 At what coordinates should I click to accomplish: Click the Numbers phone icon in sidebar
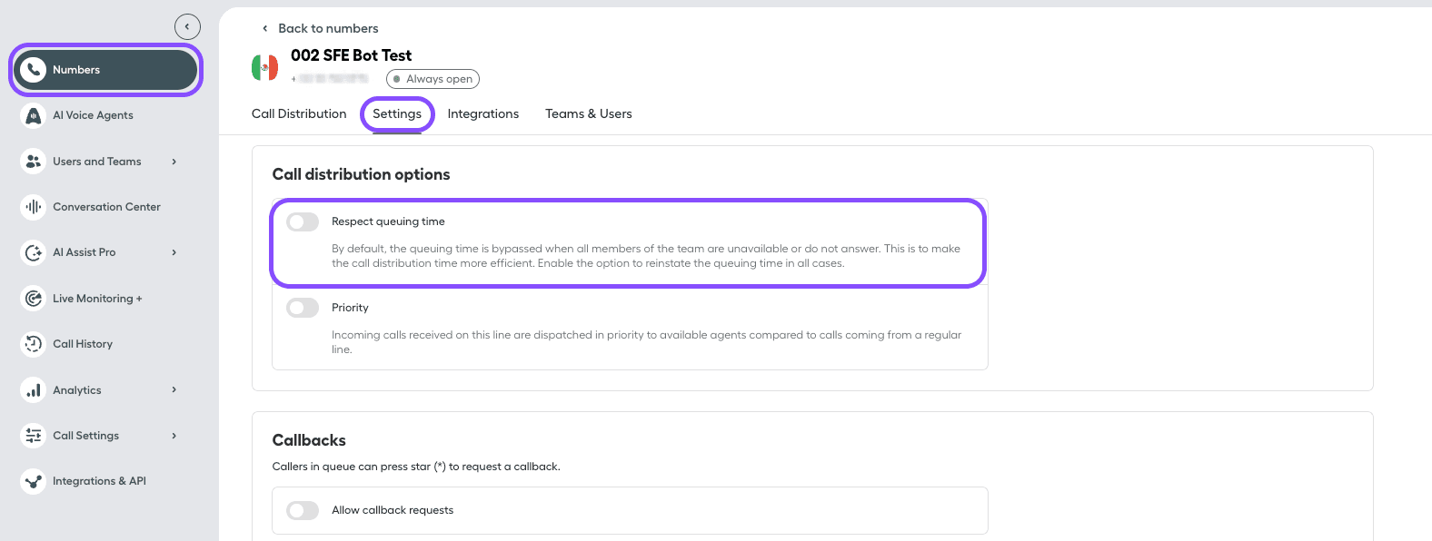point(34,70)
